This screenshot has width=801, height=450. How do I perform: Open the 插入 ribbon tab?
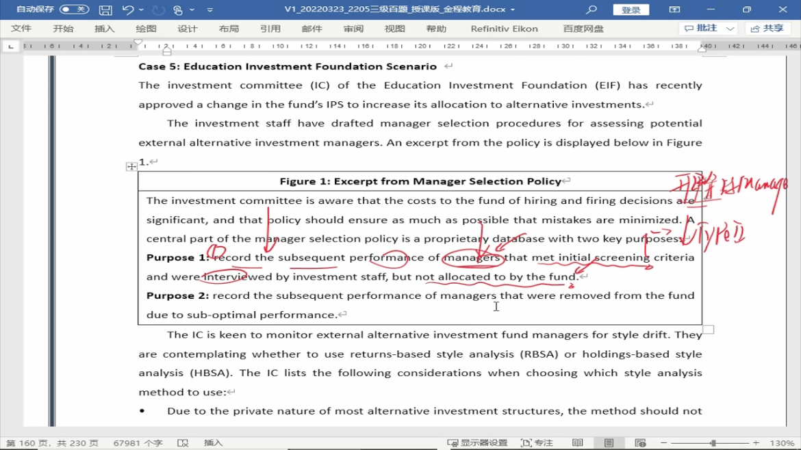point(105,29)
